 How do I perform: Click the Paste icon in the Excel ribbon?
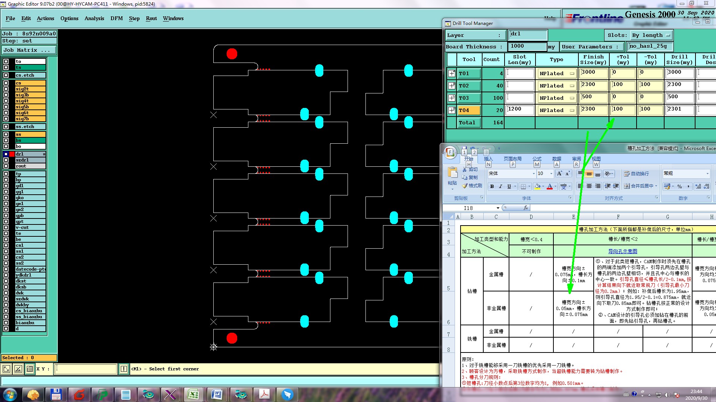coord(452,173)
